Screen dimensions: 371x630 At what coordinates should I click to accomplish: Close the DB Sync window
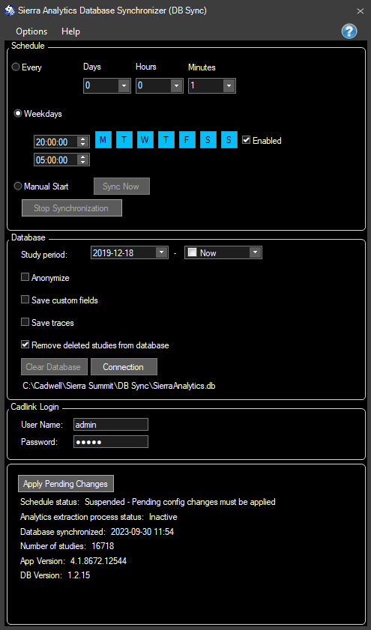(x=361, y=11)
